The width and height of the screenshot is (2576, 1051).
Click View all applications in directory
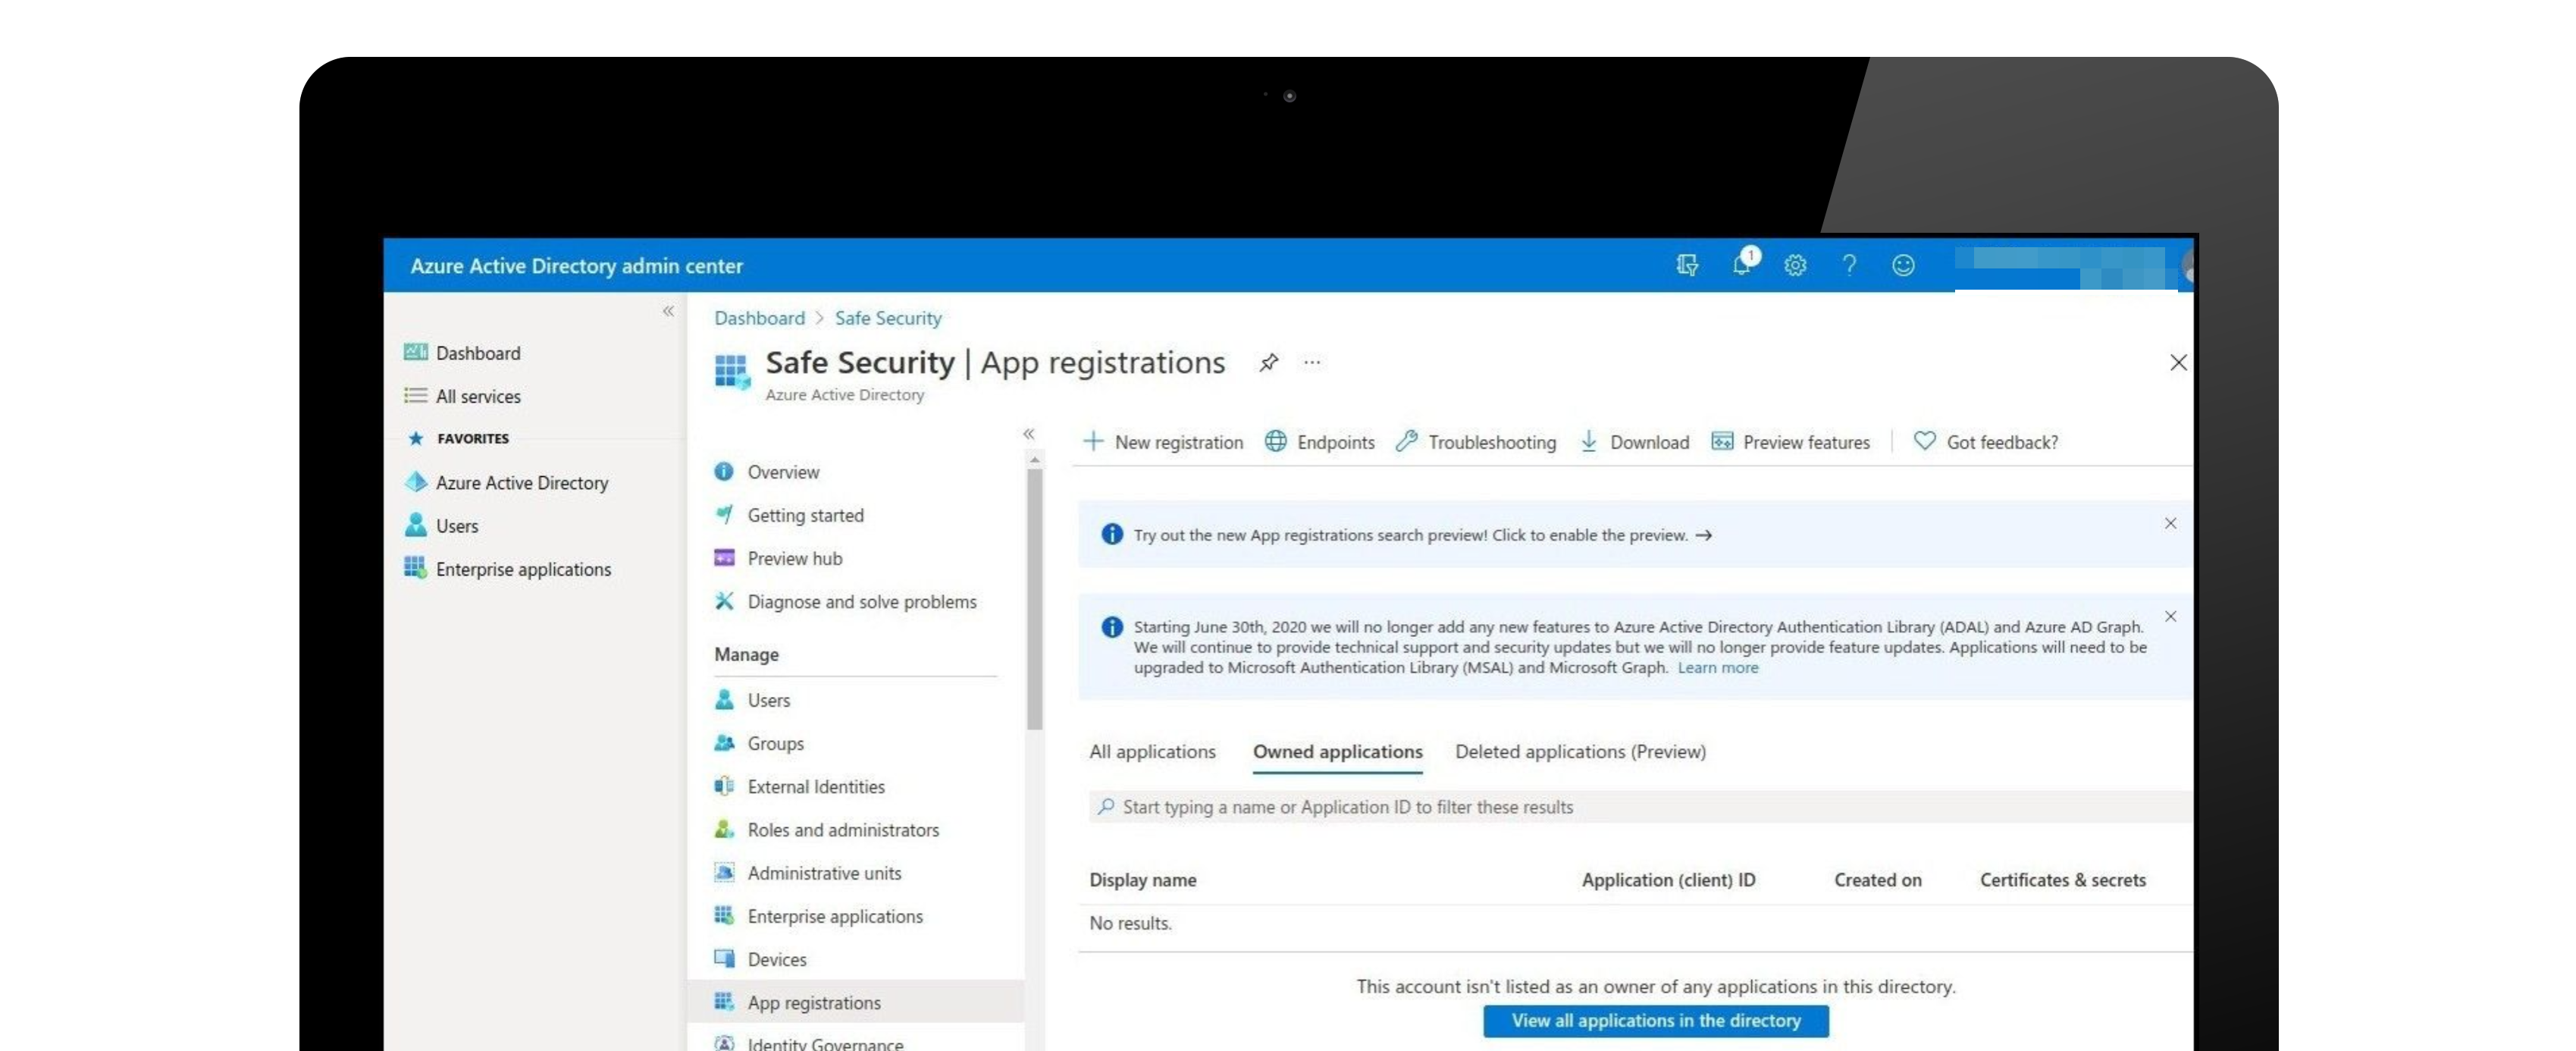click(1654, 1018)
